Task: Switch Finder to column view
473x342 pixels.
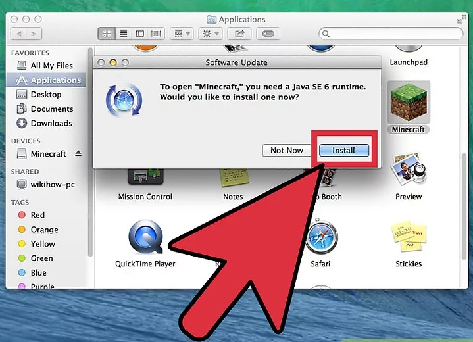Action: [x=139, y=34]
